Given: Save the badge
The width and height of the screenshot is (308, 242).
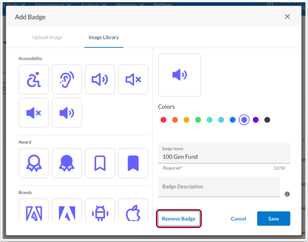Looking at the screenshot, I should click(273, 219).
